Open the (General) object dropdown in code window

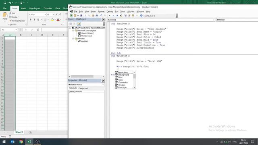[214, 20]
